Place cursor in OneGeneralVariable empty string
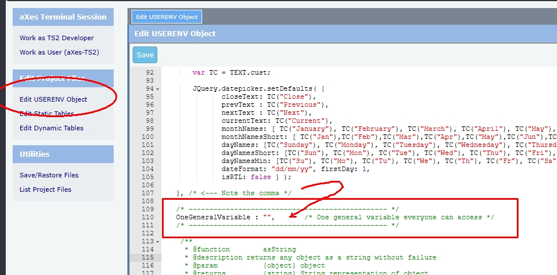 click(267, 218)
